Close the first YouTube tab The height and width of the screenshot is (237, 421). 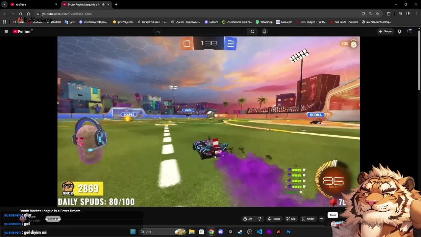point(56,5)
